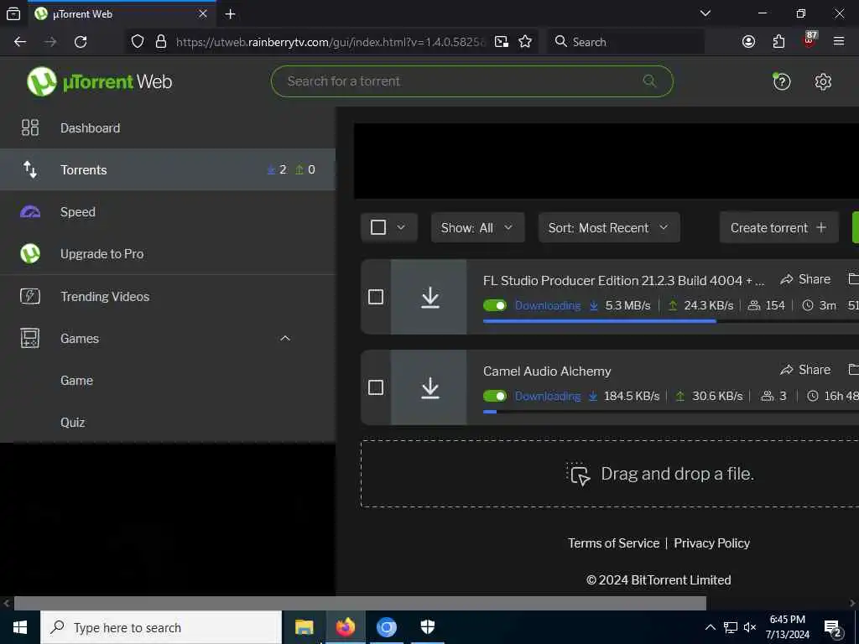Open the Dashboard menu item

(x=168, y=127)
